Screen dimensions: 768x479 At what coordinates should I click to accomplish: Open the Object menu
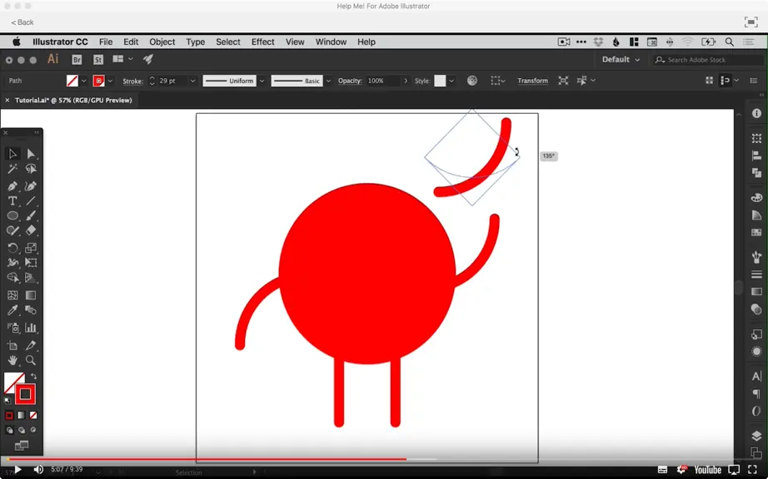click(162, 42)
